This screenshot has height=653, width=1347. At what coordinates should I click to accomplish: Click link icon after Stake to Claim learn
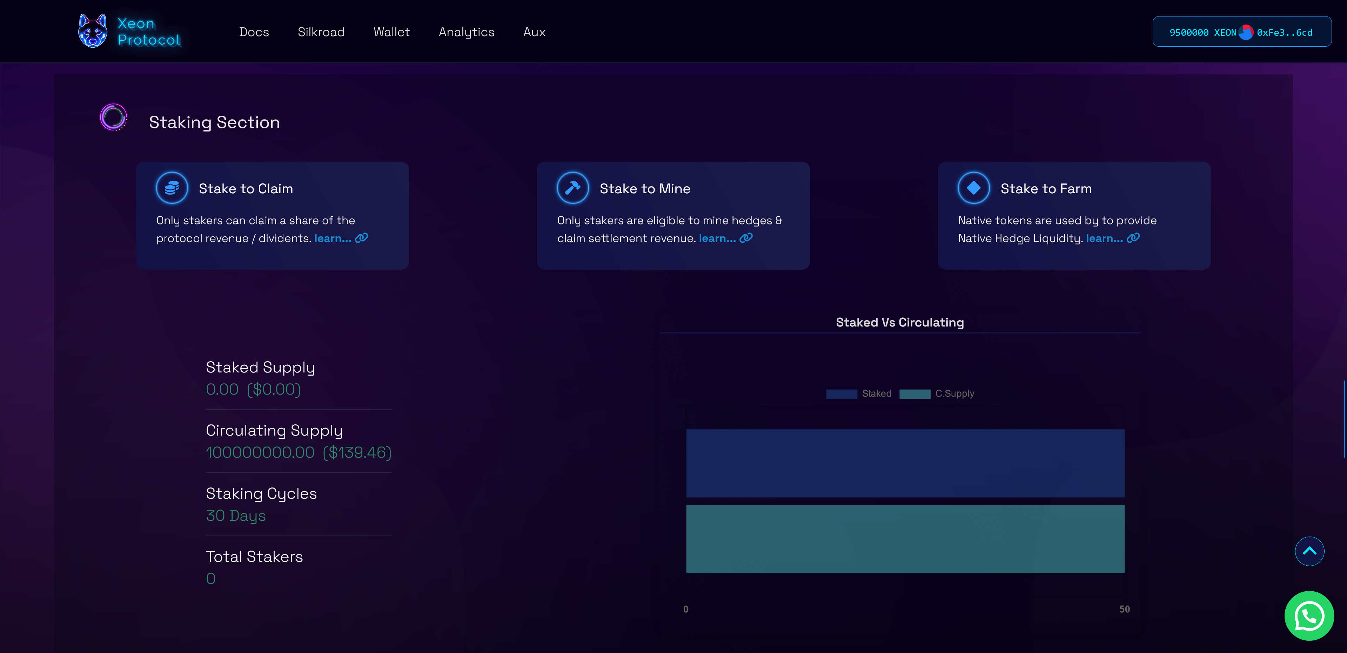point(361,238)
